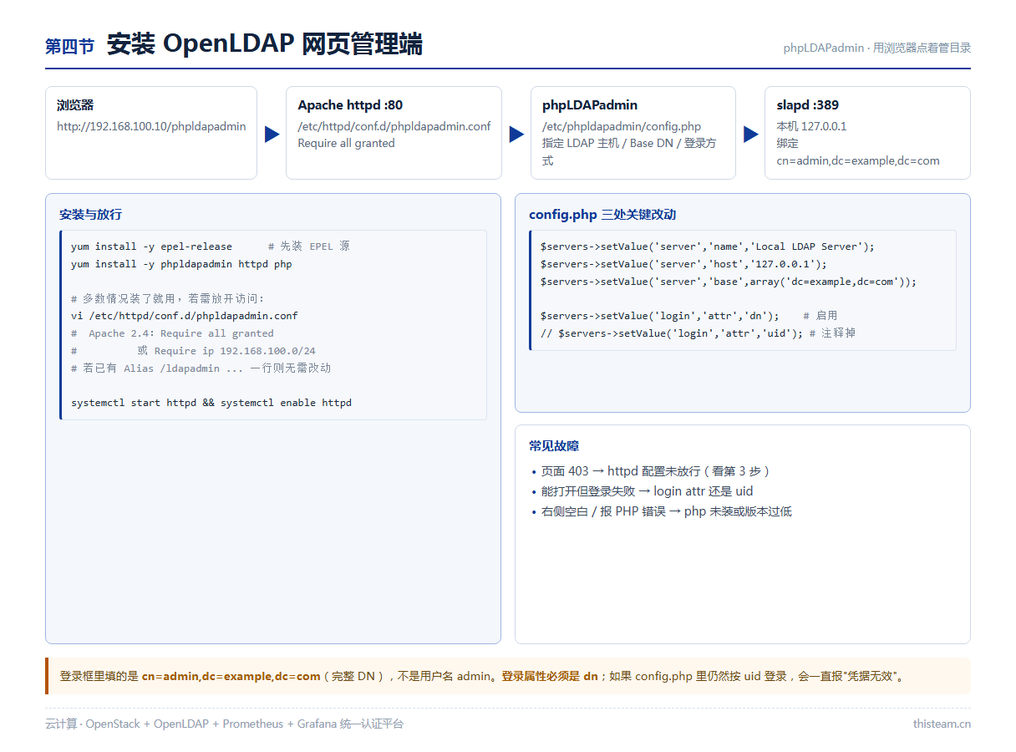Viewport: 1016px width, 752px height.
Task: Click the systemctl start httpd command line
Action: tap(211, 403)
